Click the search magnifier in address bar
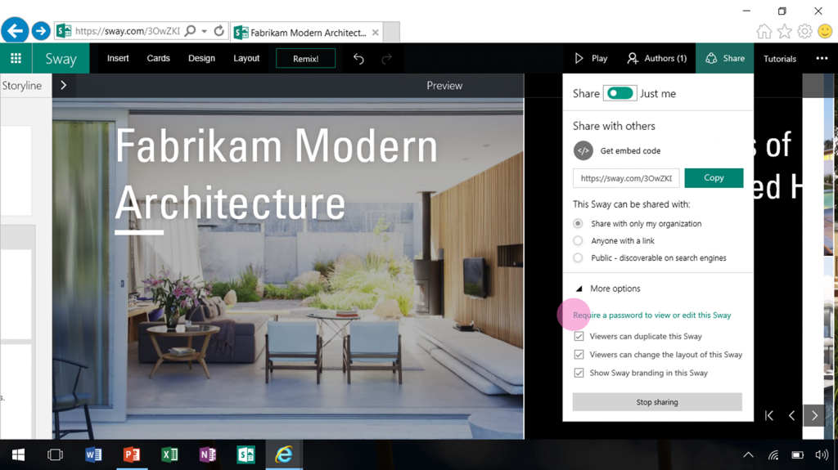The image size is (838, 470). coord(190,31)
